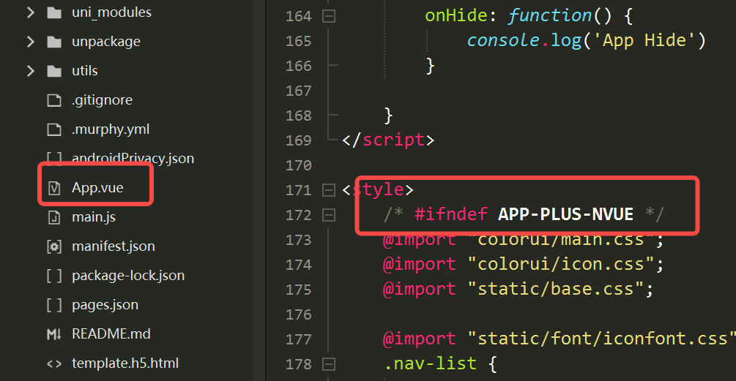Click the HTML icon beside template.h5.html

click(53, 363)
